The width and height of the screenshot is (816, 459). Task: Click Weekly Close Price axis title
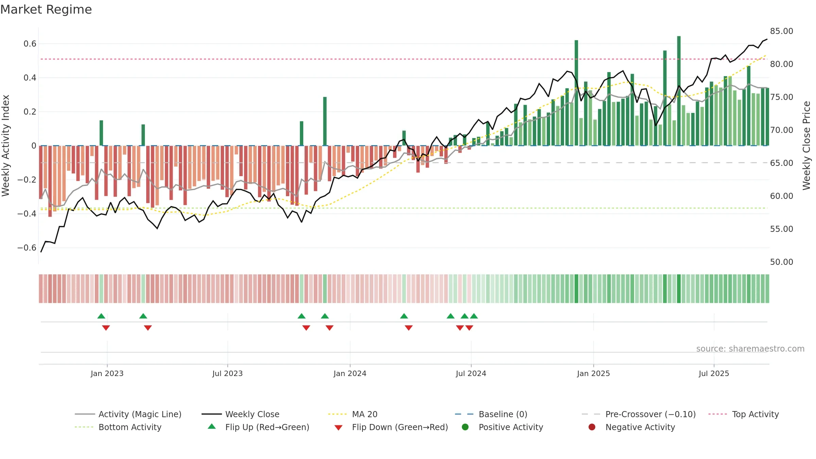[x=806, y=146]
